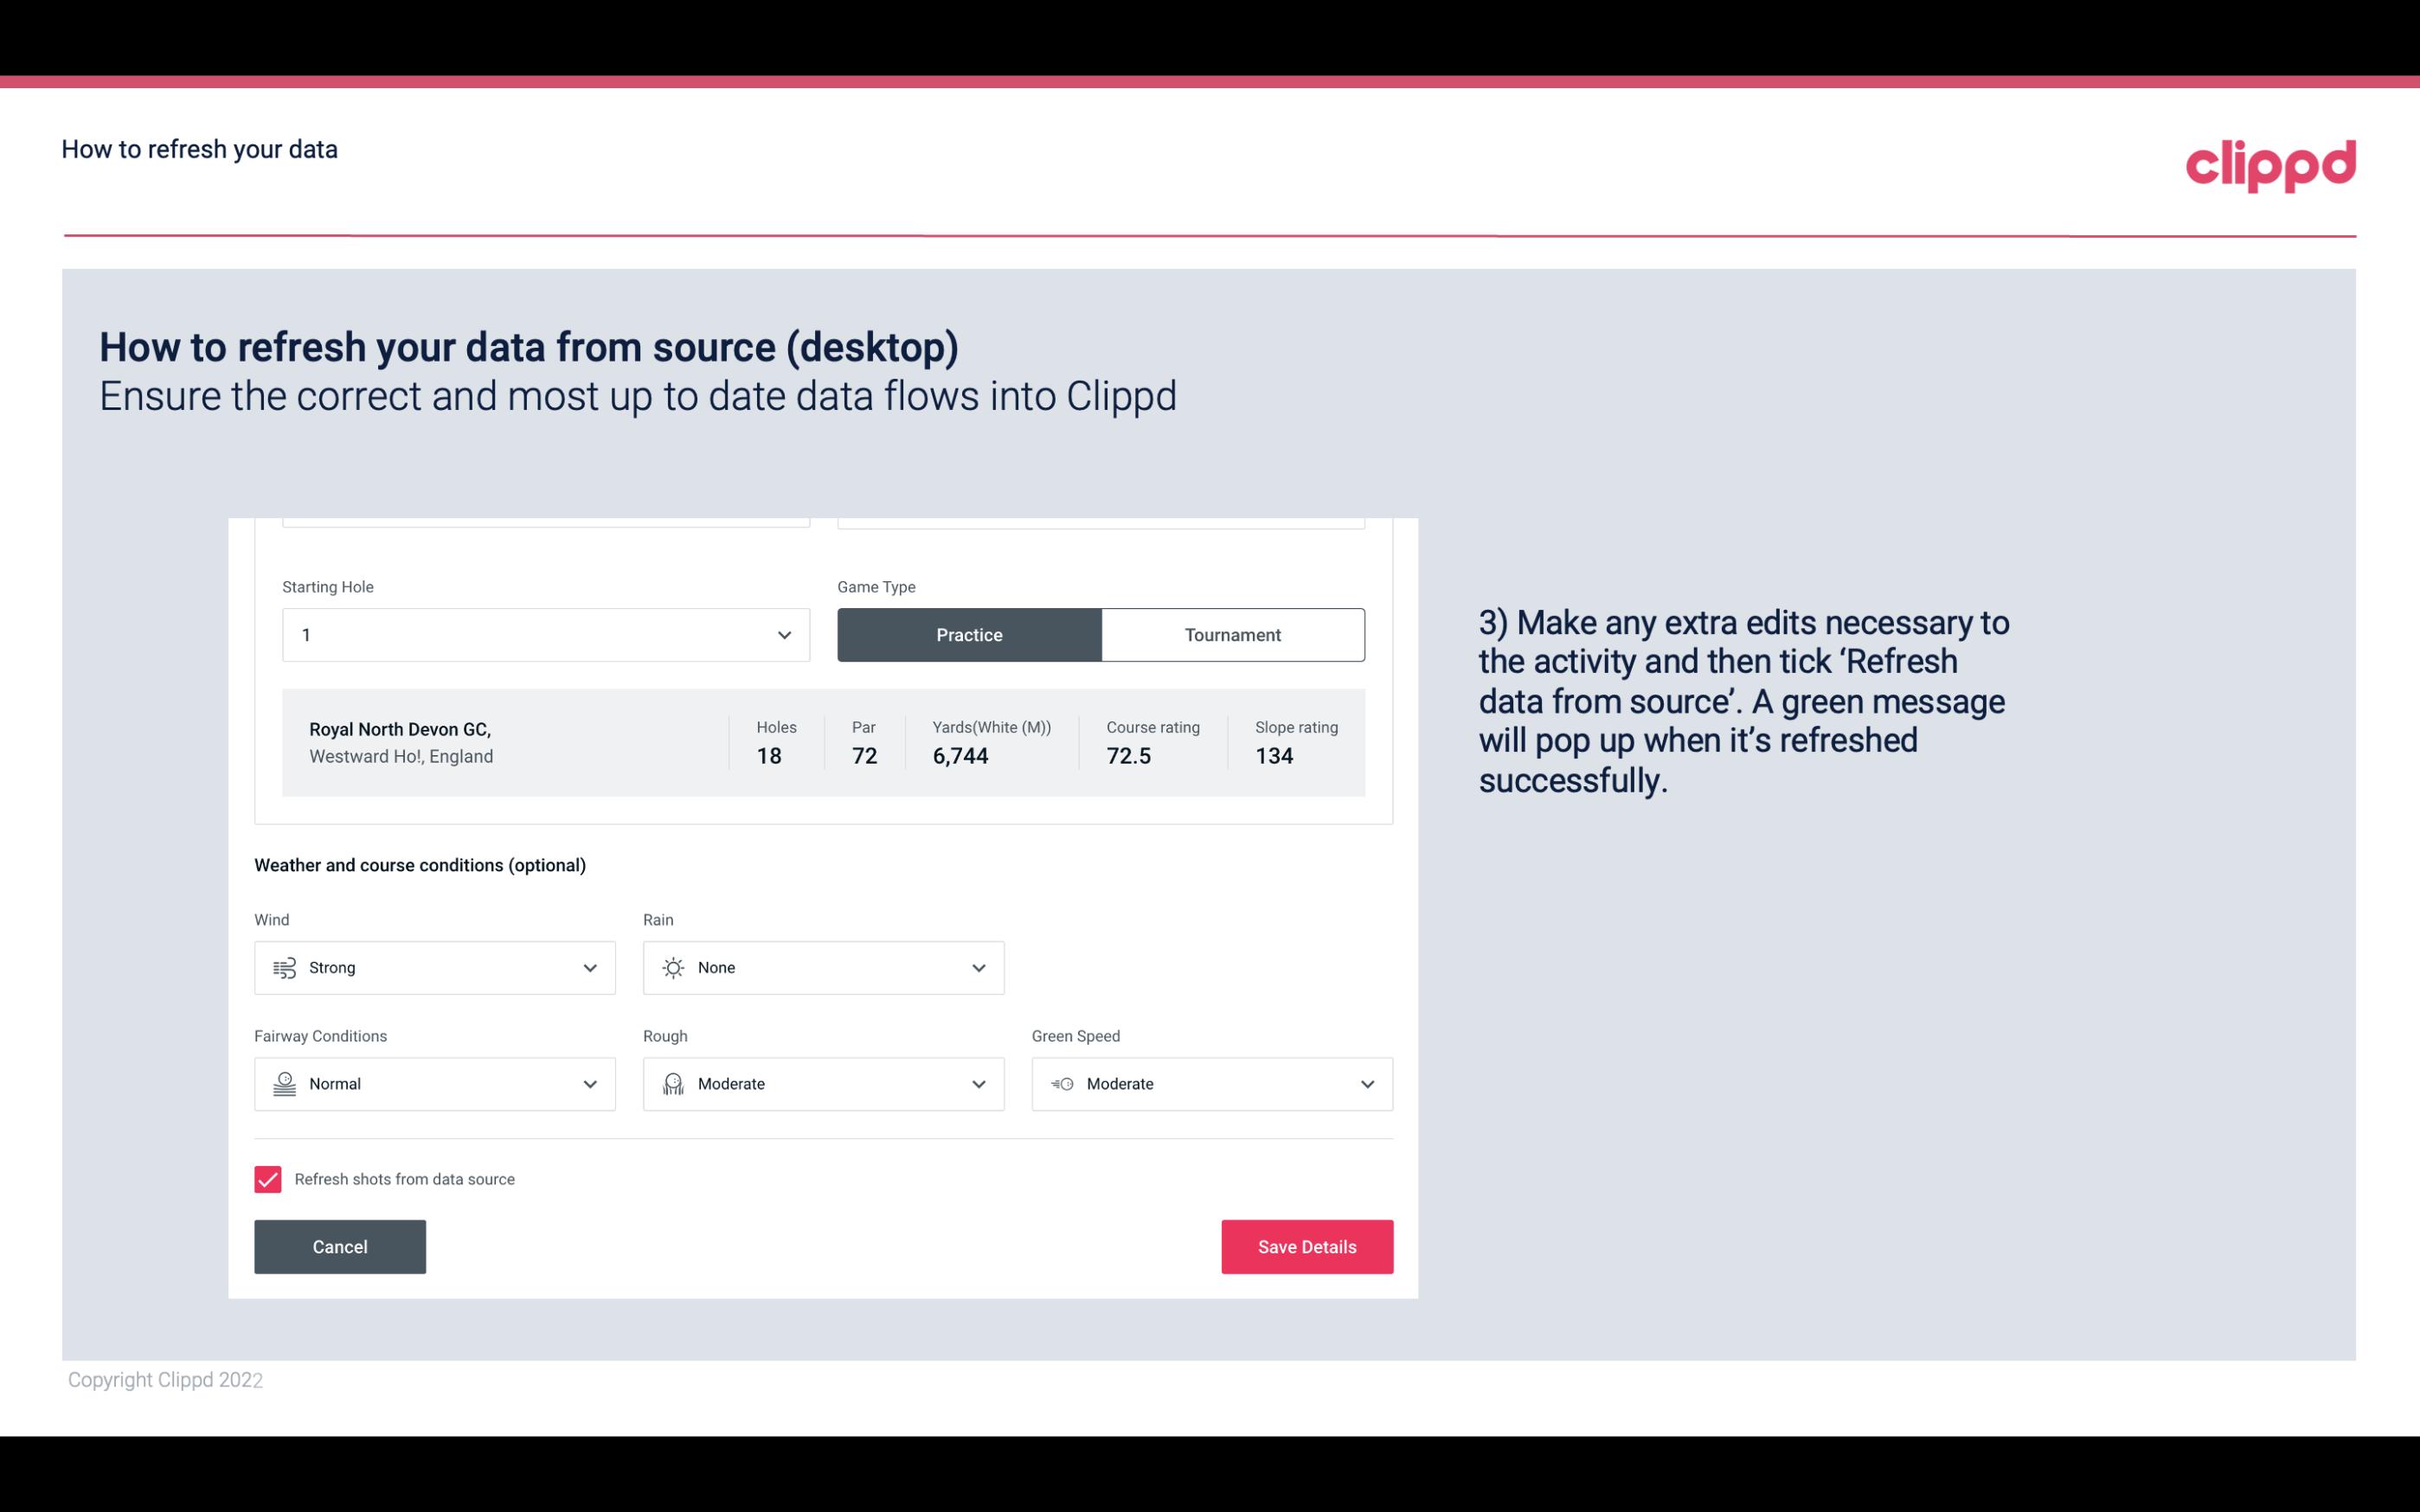Click the fairway conditions dropdown icon
Screen dimensions: 2420x1512
(x=589, y=1082)
